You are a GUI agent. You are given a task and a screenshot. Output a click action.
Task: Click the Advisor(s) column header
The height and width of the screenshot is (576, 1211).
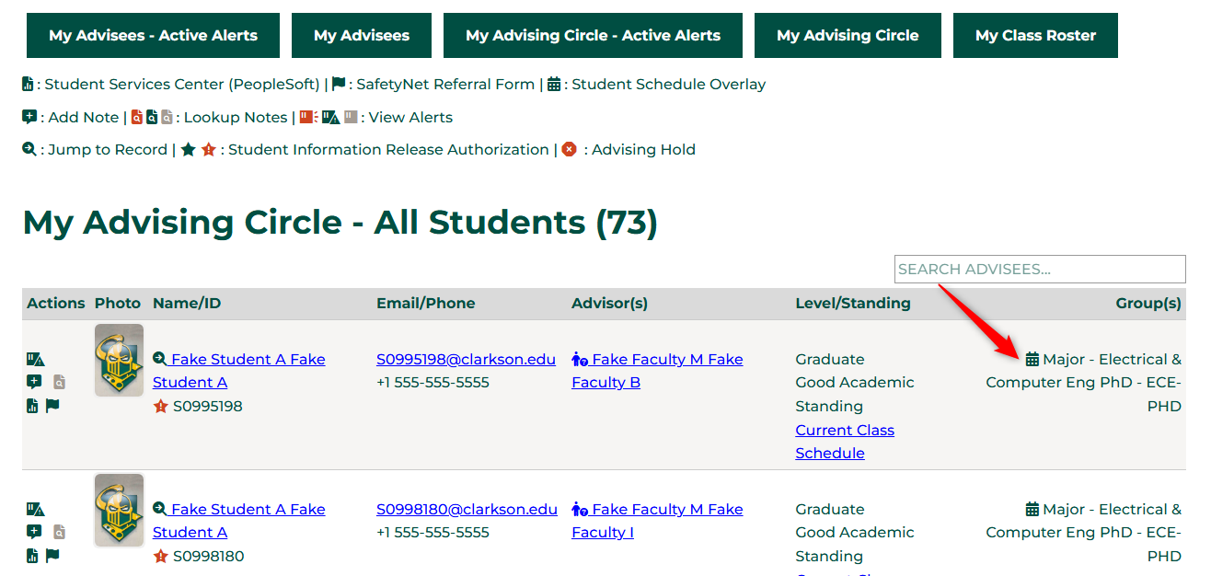(x=609, y=303)
